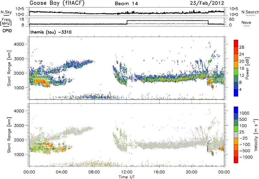Screen dimensions: 259x179
Task: Click the 'Slant Range [km]' label of Power panel
Action: click(x=9, y=68)
